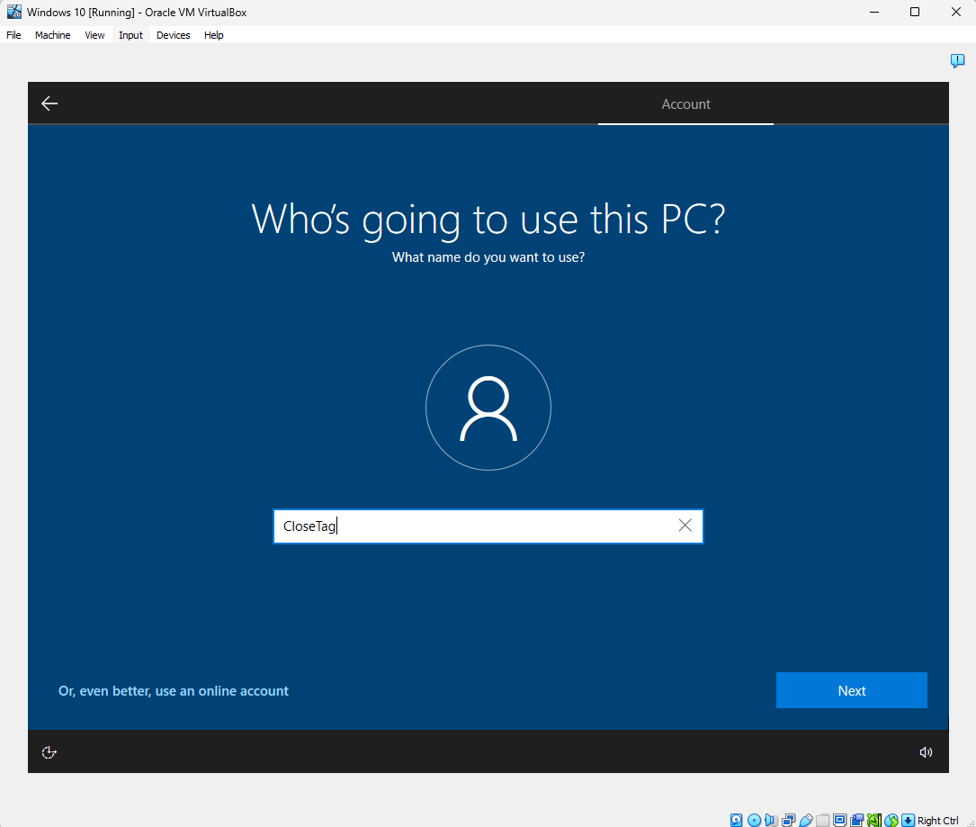Click the hard disk activity status icon
Screen dimensions: 976x827
tap(737, 820)
